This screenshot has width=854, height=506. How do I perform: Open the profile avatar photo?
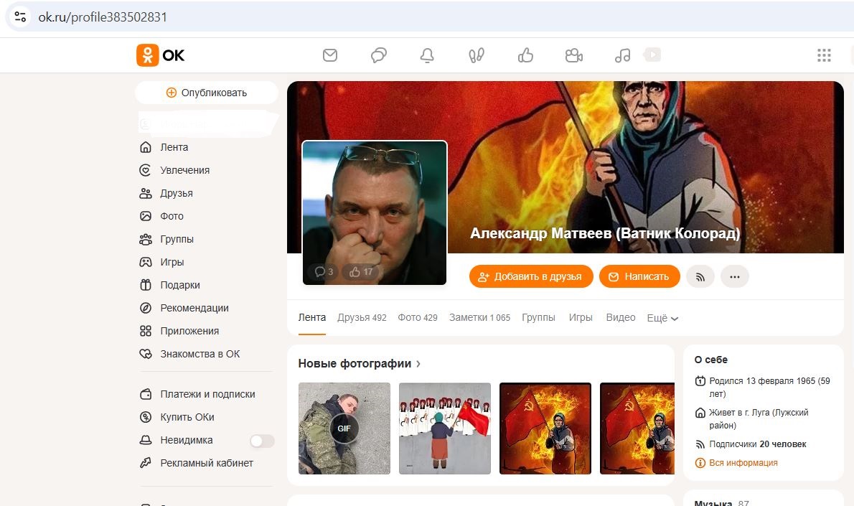(x=375, y=213)
